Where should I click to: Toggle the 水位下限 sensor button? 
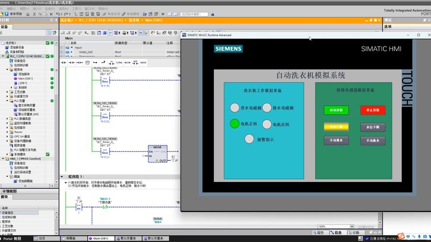coord(373,127)
